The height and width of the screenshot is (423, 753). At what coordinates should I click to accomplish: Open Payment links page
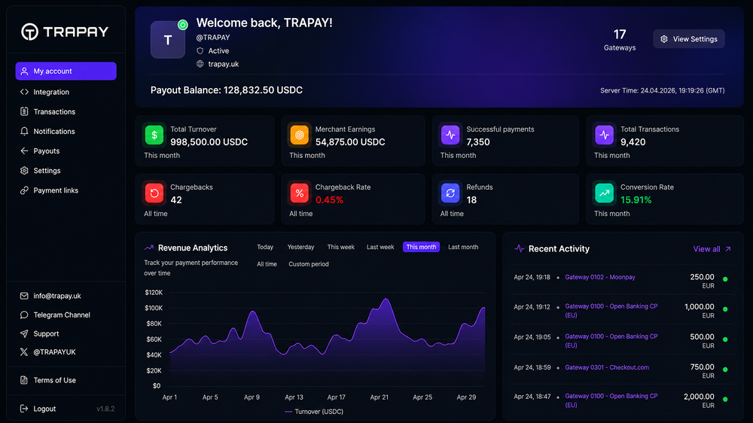click(x=56, y=190)
